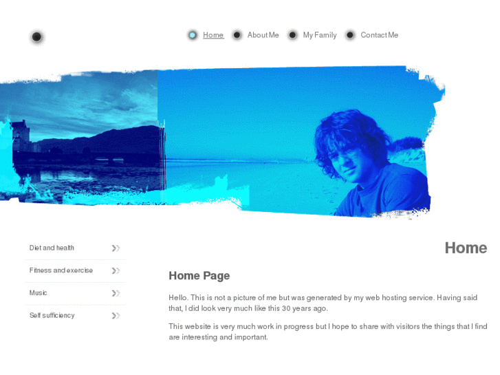Click the double chevron next to Fitness and exercise
The height and width of the screenshot is (375, 500).
coord(116,270)
